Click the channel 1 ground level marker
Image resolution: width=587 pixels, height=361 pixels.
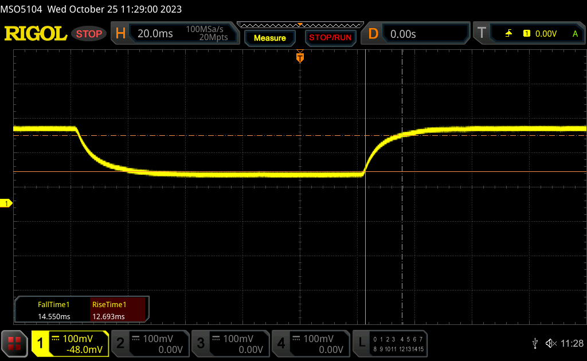(x=6, y=203)
